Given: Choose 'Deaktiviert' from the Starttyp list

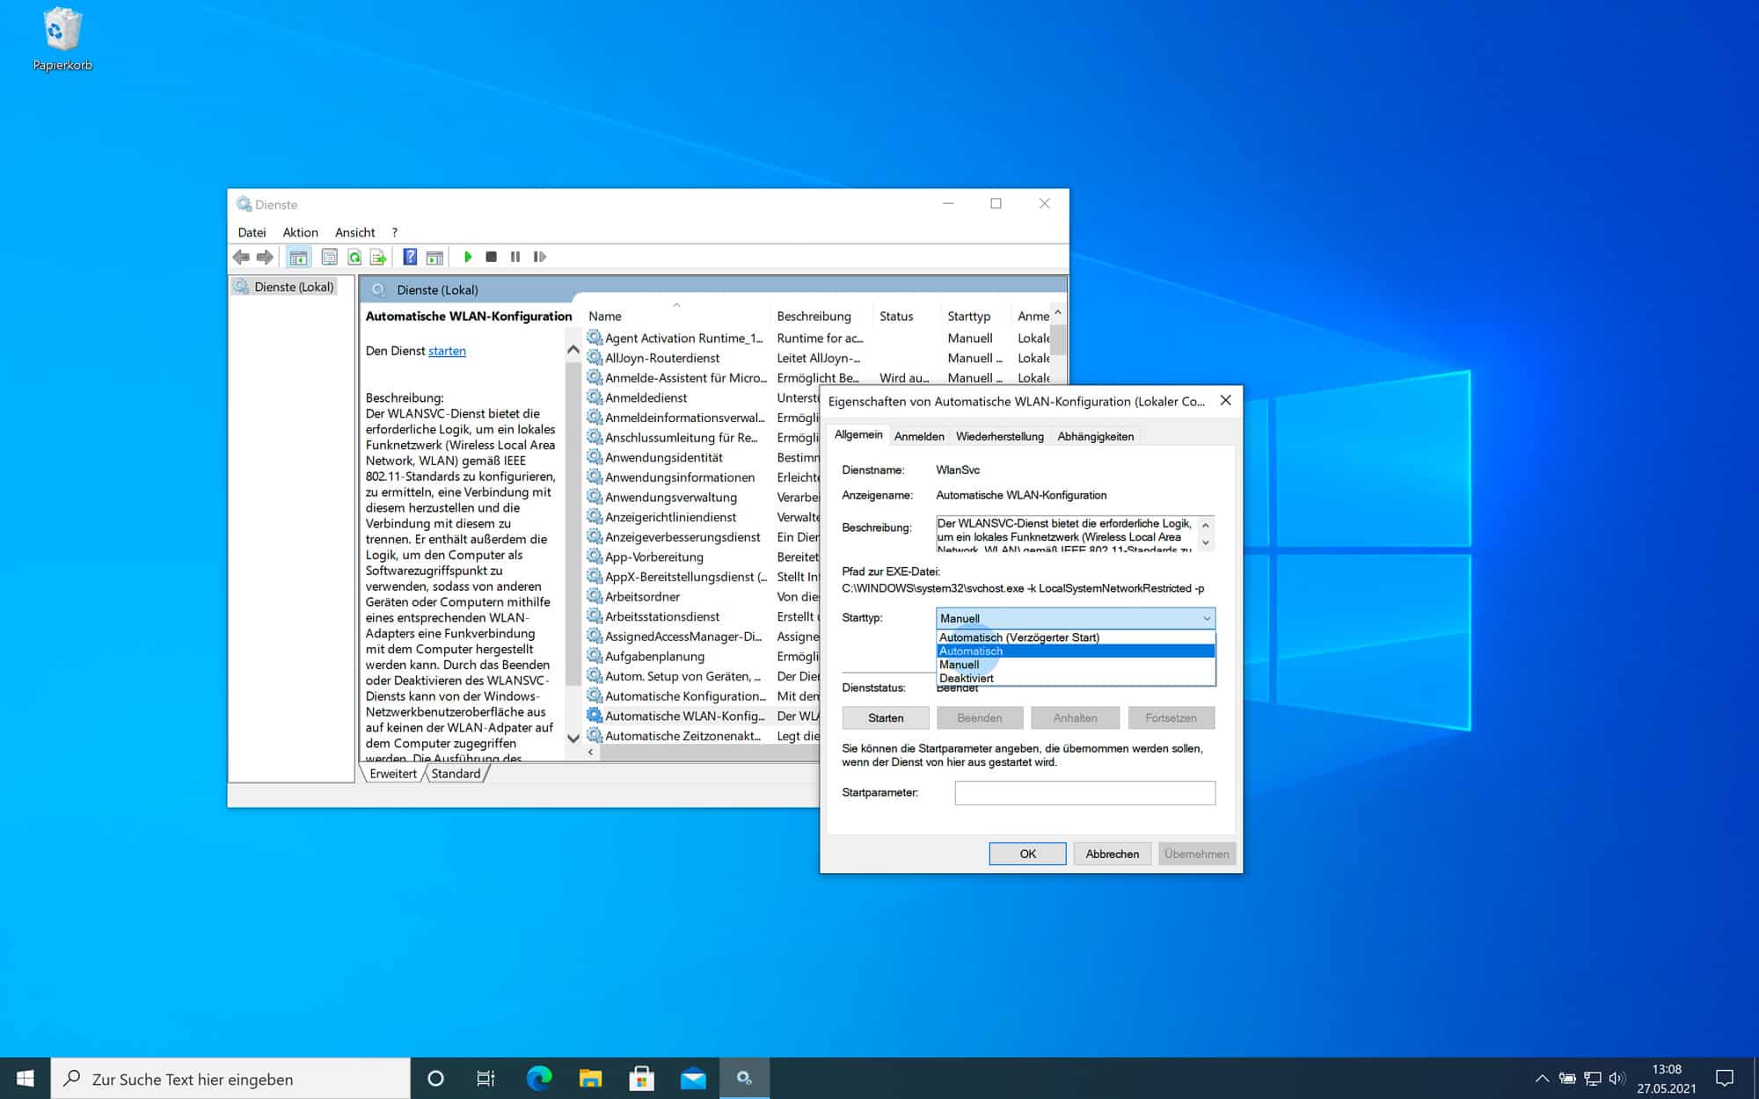Looking at the screenshot, I should (x=965, y=678).
